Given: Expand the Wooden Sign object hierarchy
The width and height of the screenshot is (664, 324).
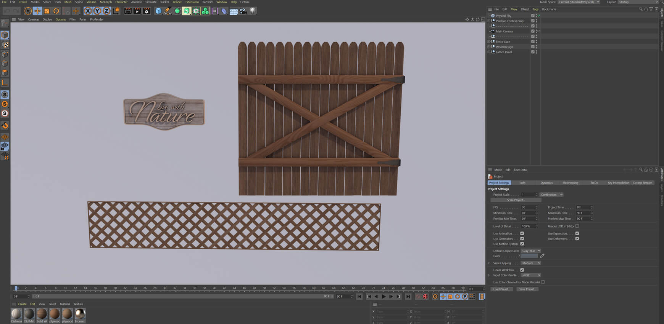Looking at the screenshot, I should 489,47.
